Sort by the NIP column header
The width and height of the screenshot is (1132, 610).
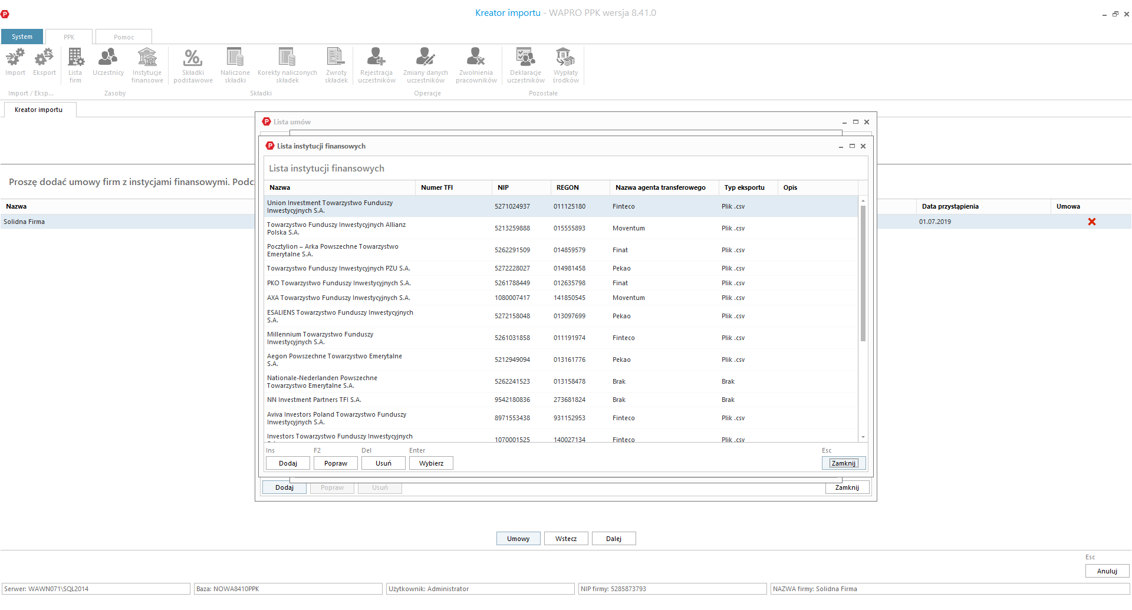tap(503, 187)
